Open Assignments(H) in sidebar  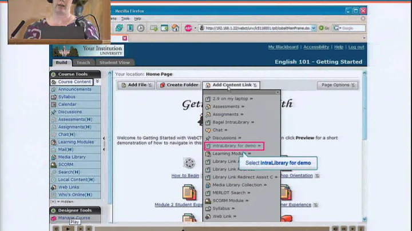point(75,127)
